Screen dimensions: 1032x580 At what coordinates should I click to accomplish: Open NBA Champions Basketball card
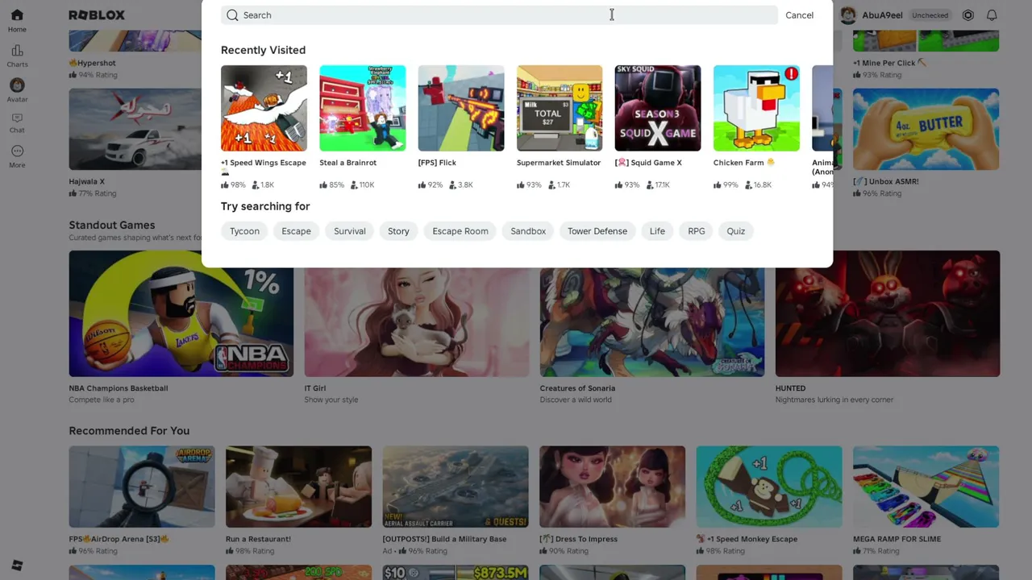click(x=181, y=313)
